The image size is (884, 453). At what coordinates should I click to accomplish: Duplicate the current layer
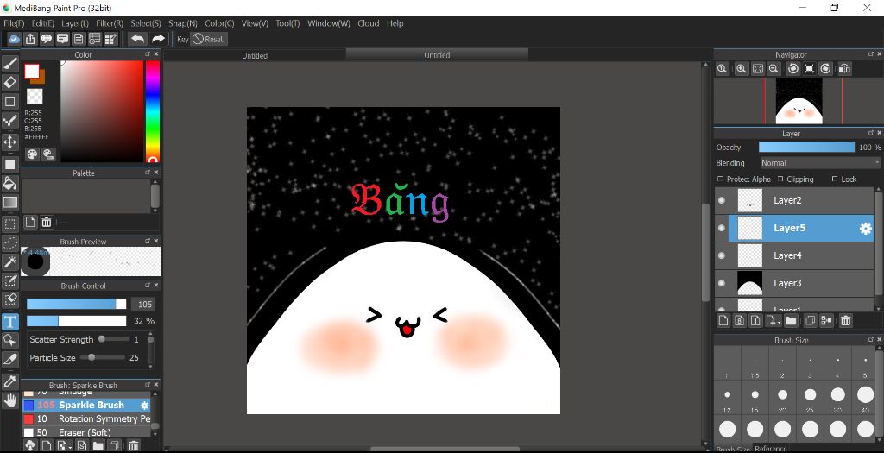[810, 321]
